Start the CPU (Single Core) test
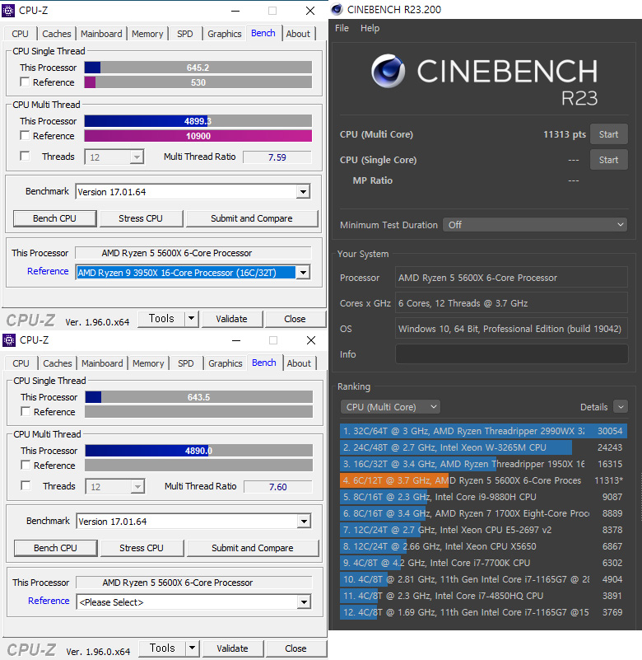This screenshot has width=642, height=660. pos(609,160)
